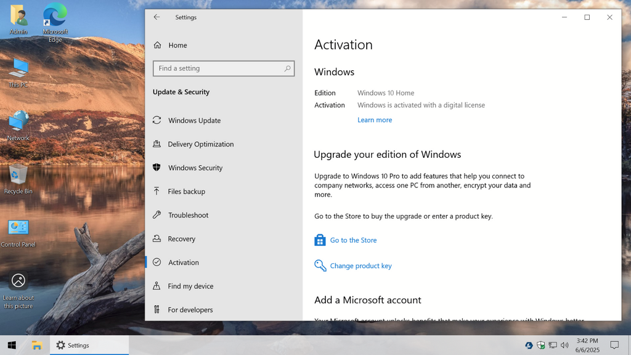631x355 pixels.
Task: Open File Explorer from the taskbar
Action: [x=36, y=345]
